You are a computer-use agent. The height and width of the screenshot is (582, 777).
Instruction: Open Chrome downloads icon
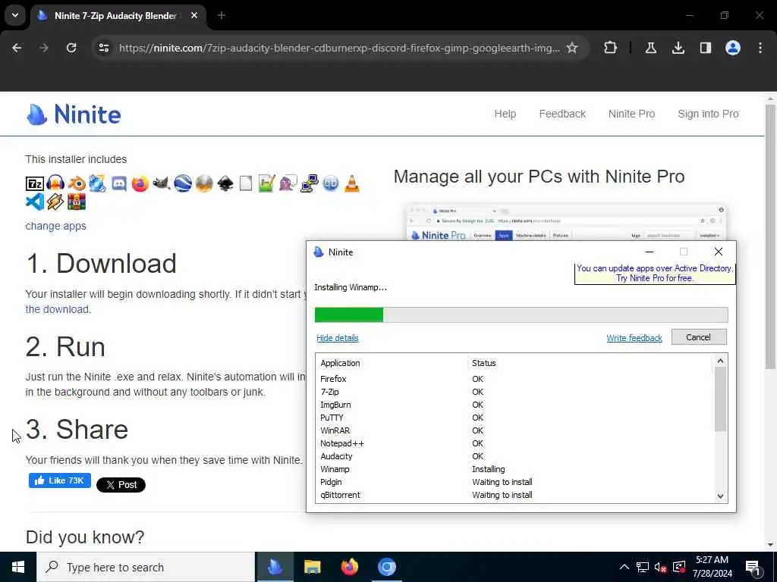tap(678, 48)
